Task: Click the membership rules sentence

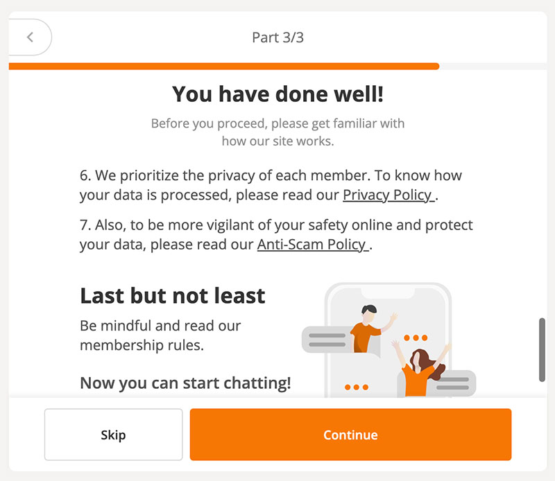Action: [x=160, y=335]
